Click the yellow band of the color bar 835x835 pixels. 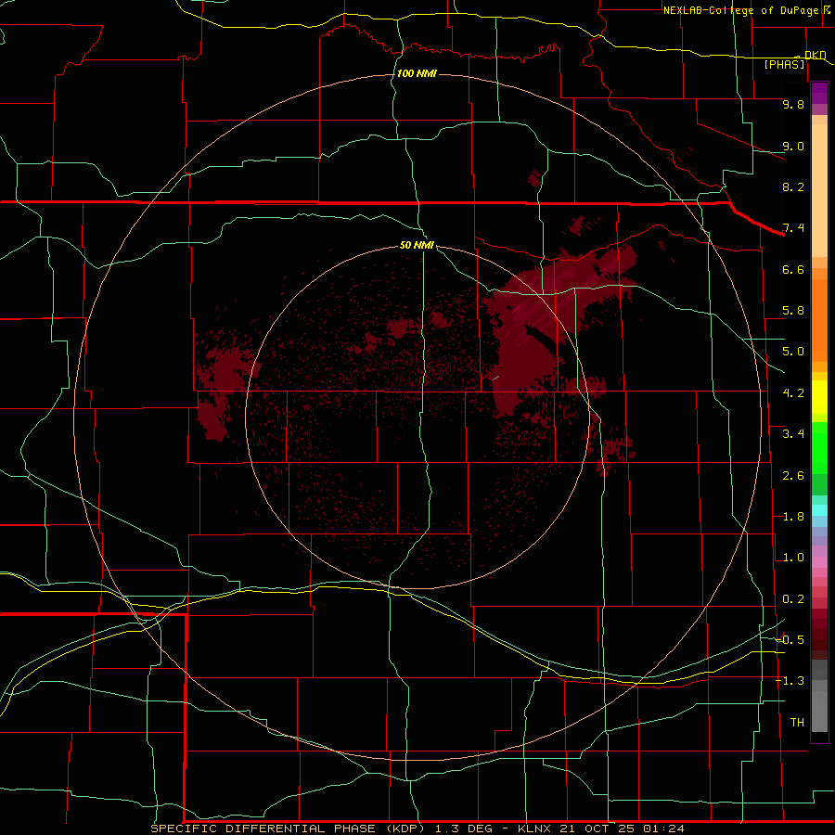point(819,397)
